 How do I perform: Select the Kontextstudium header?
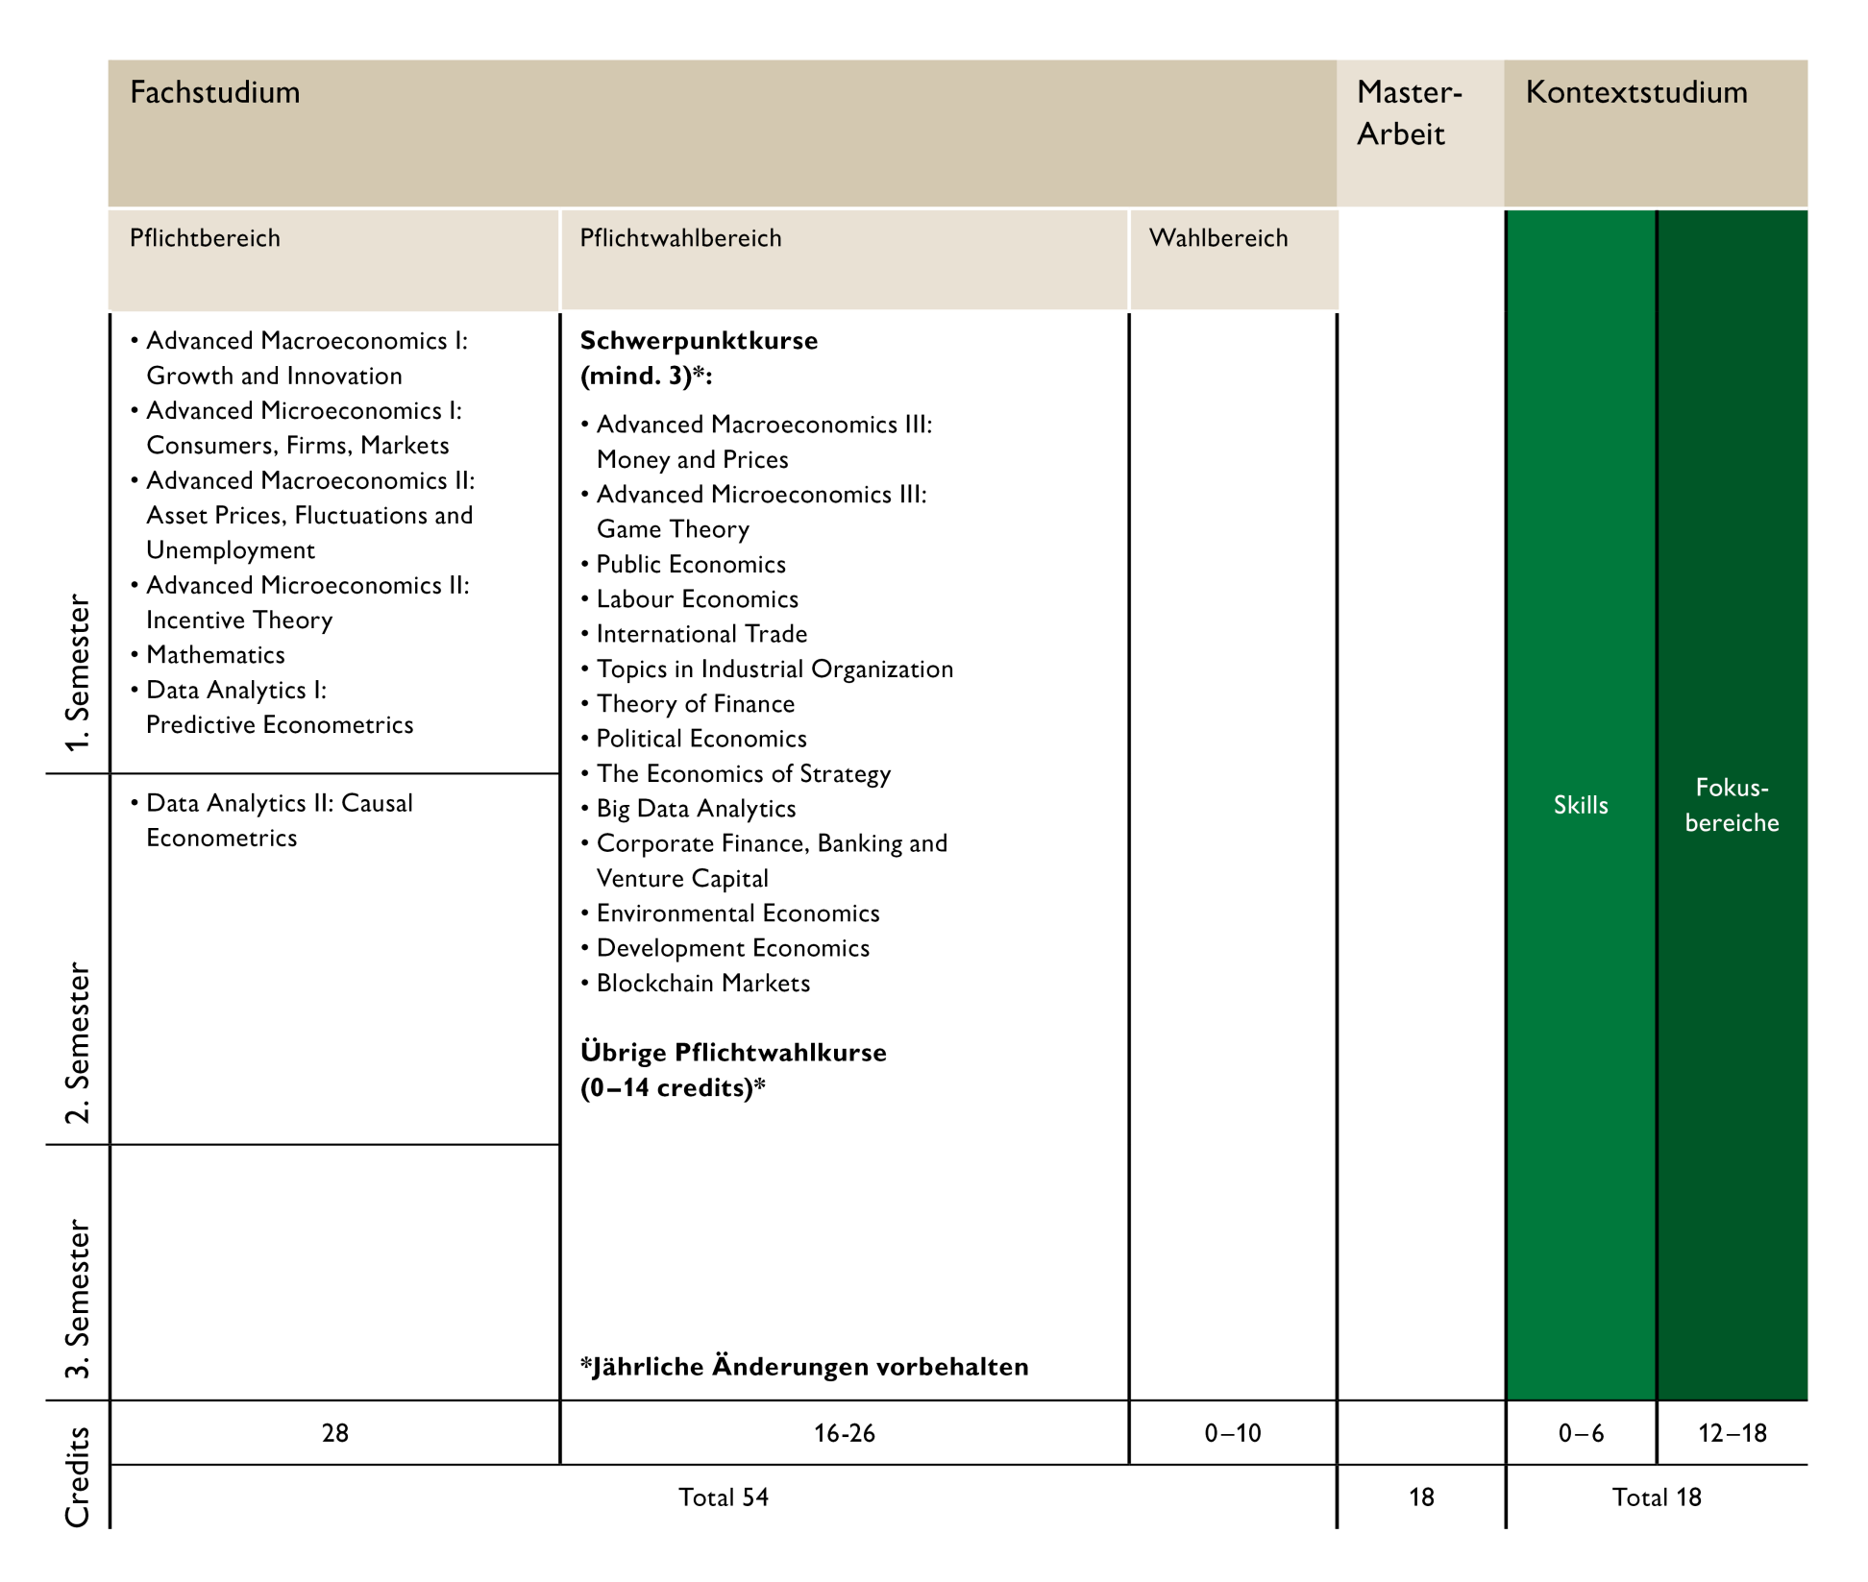click(1635, 93)
